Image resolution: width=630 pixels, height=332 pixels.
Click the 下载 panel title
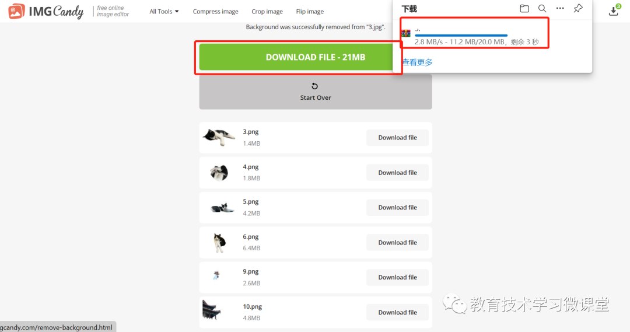click(409, 9)
